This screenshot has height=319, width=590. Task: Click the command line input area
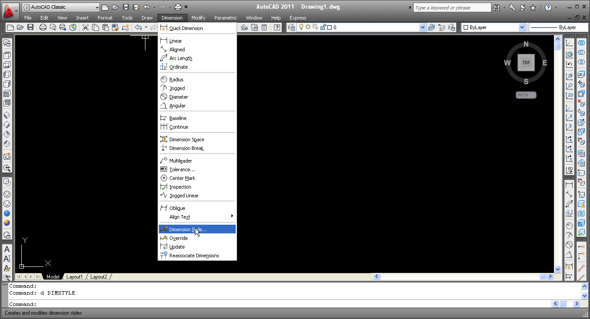[x=280, y=304]
